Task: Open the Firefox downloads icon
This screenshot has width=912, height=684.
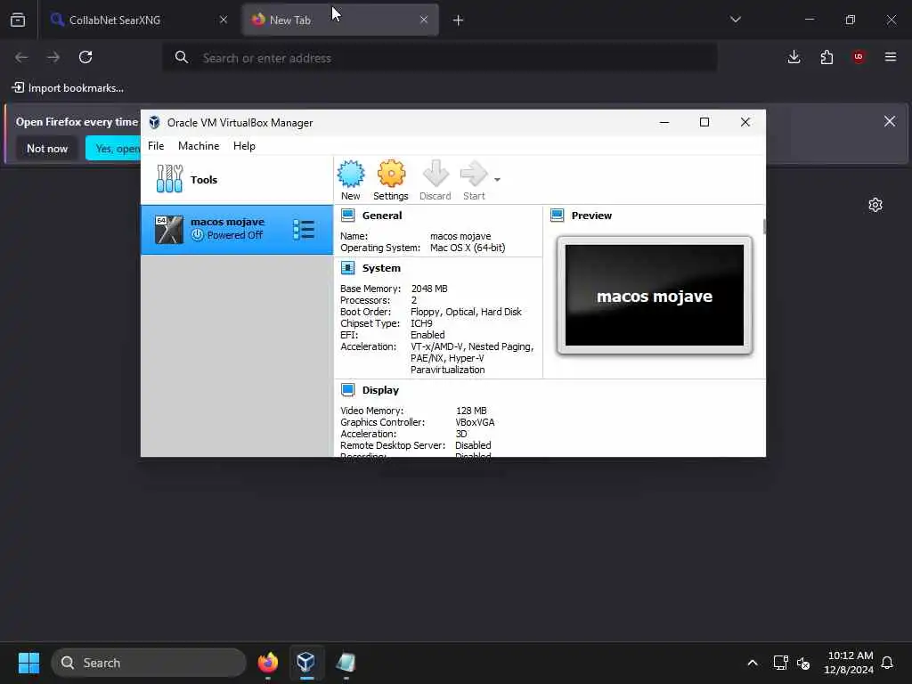Action: coord(794,57)
